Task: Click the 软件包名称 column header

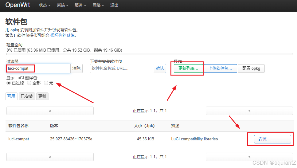Action: click(x=18, y=126)
